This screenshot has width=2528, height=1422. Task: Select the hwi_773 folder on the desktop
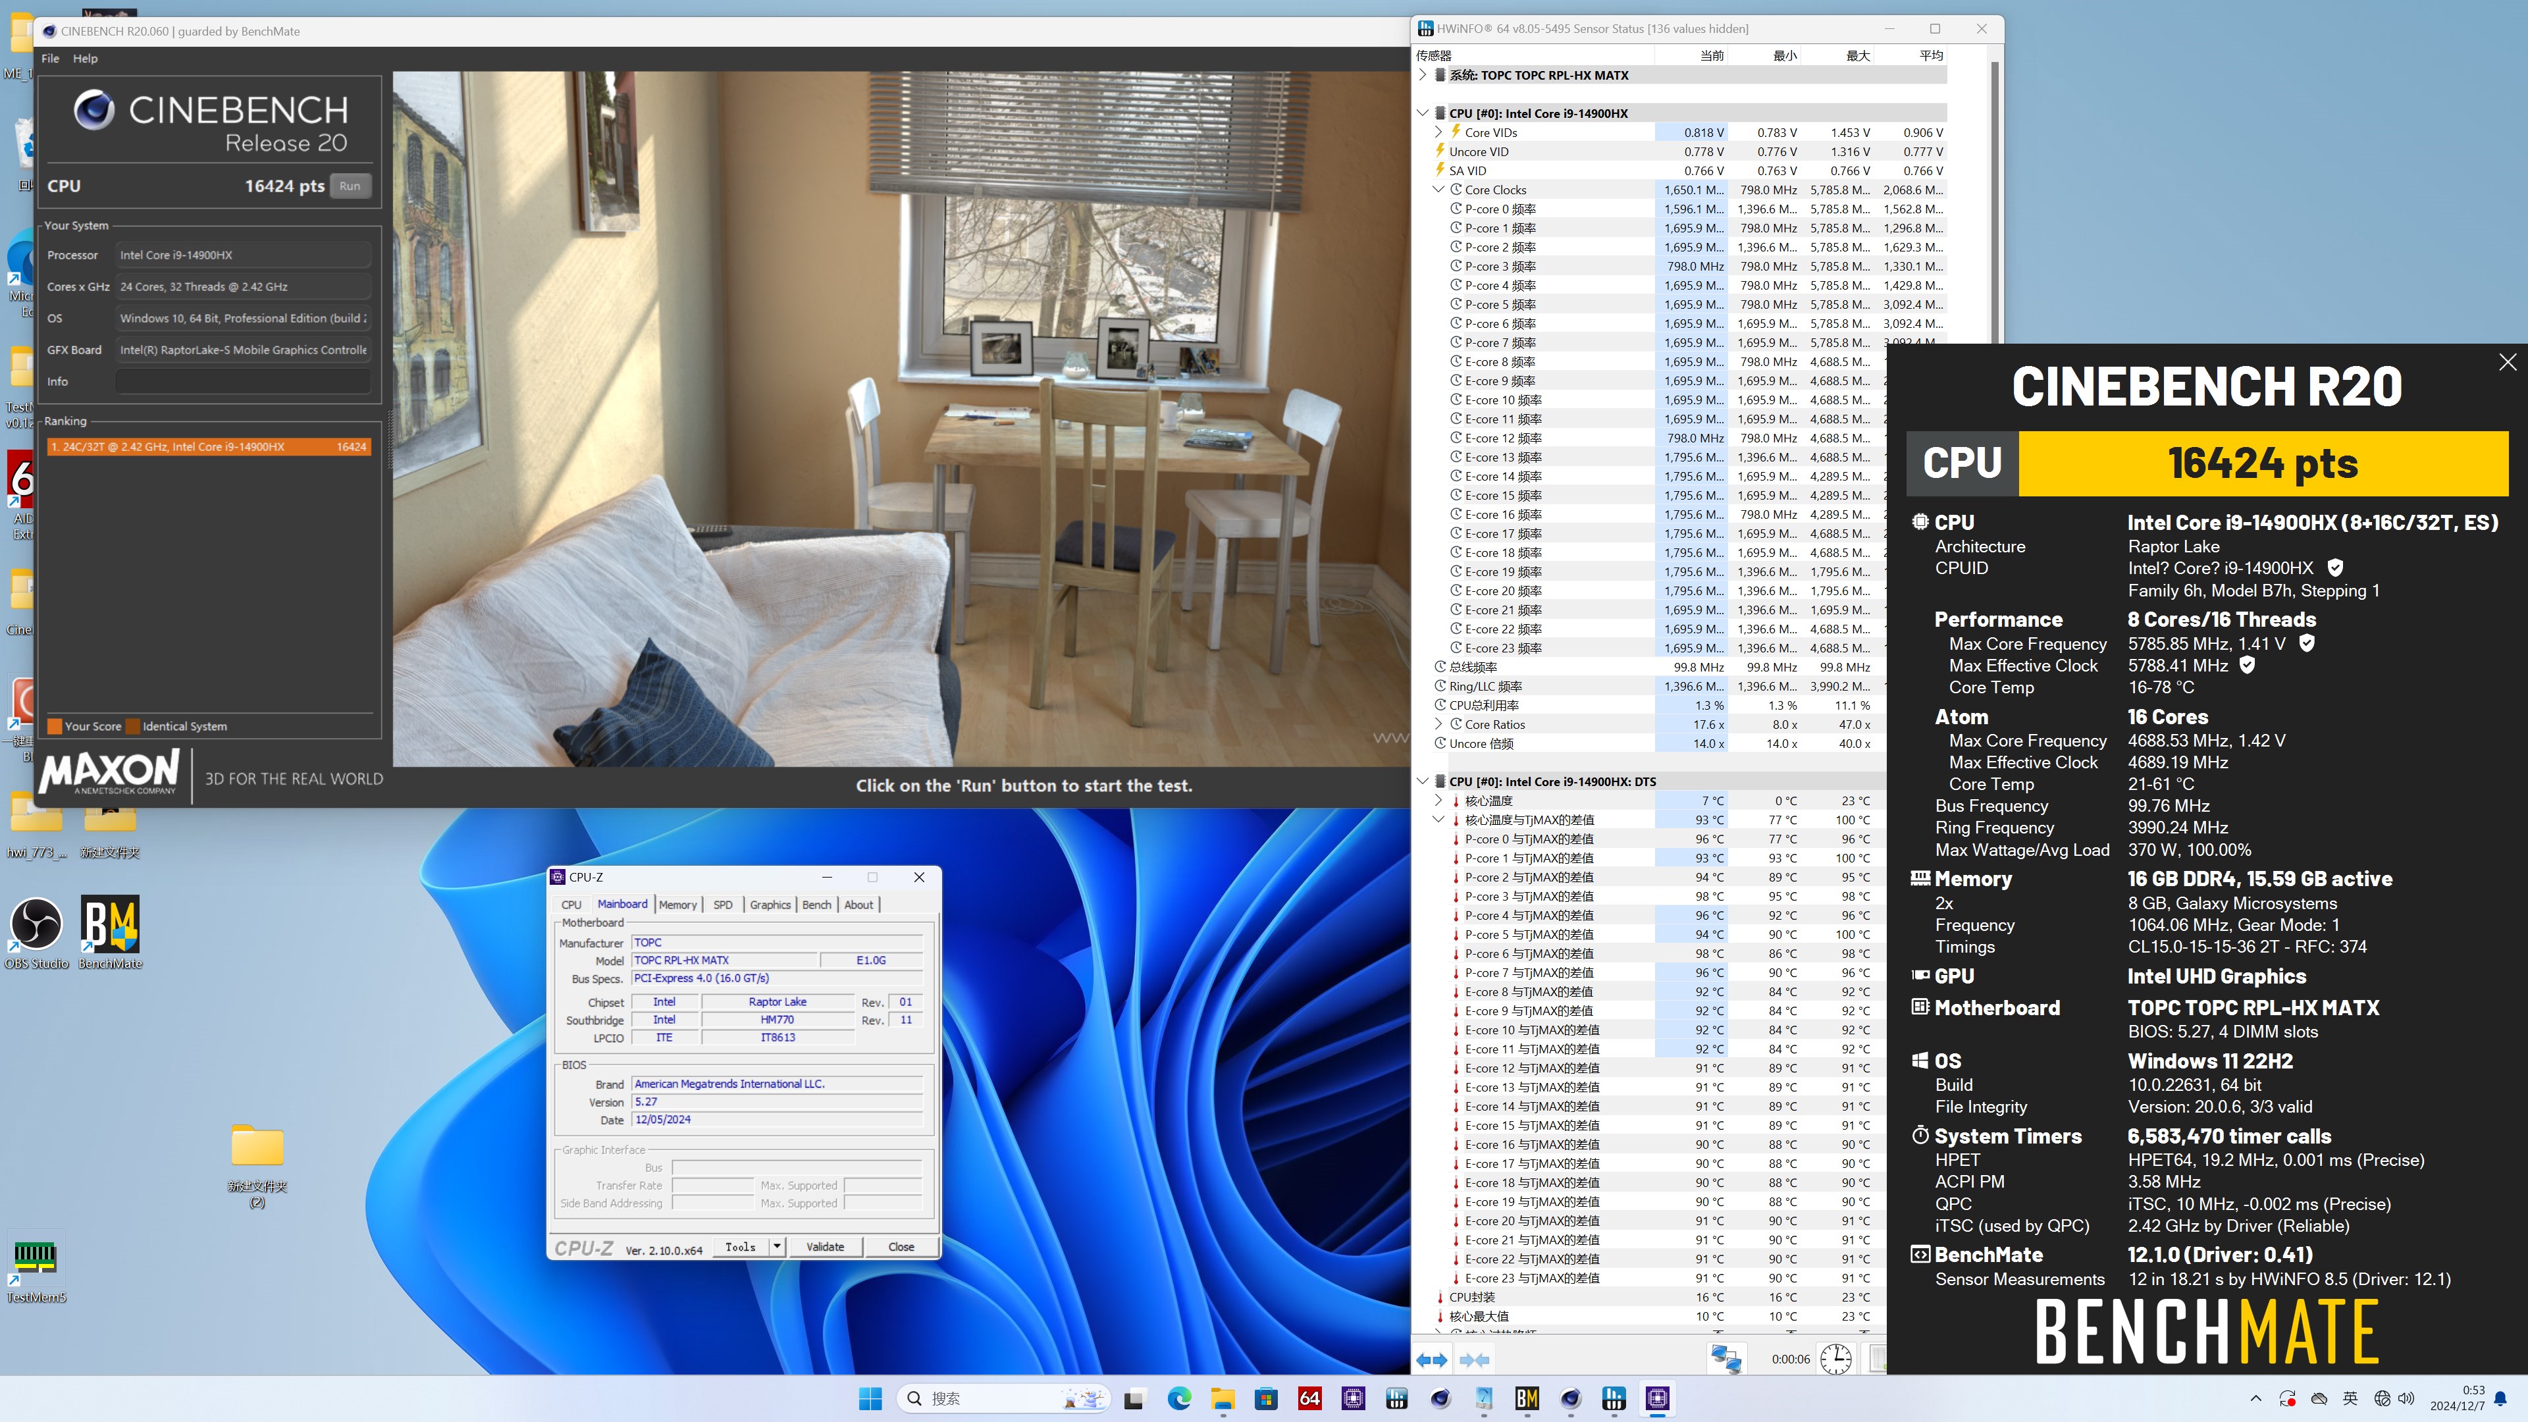pos(38,826)
